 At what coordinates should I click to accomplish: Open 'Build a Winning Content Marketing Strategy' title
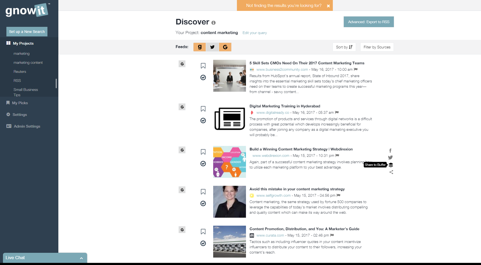click(301, 149)
